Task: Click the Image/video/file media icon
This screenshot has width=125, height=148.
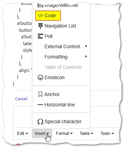Action: 41,6
